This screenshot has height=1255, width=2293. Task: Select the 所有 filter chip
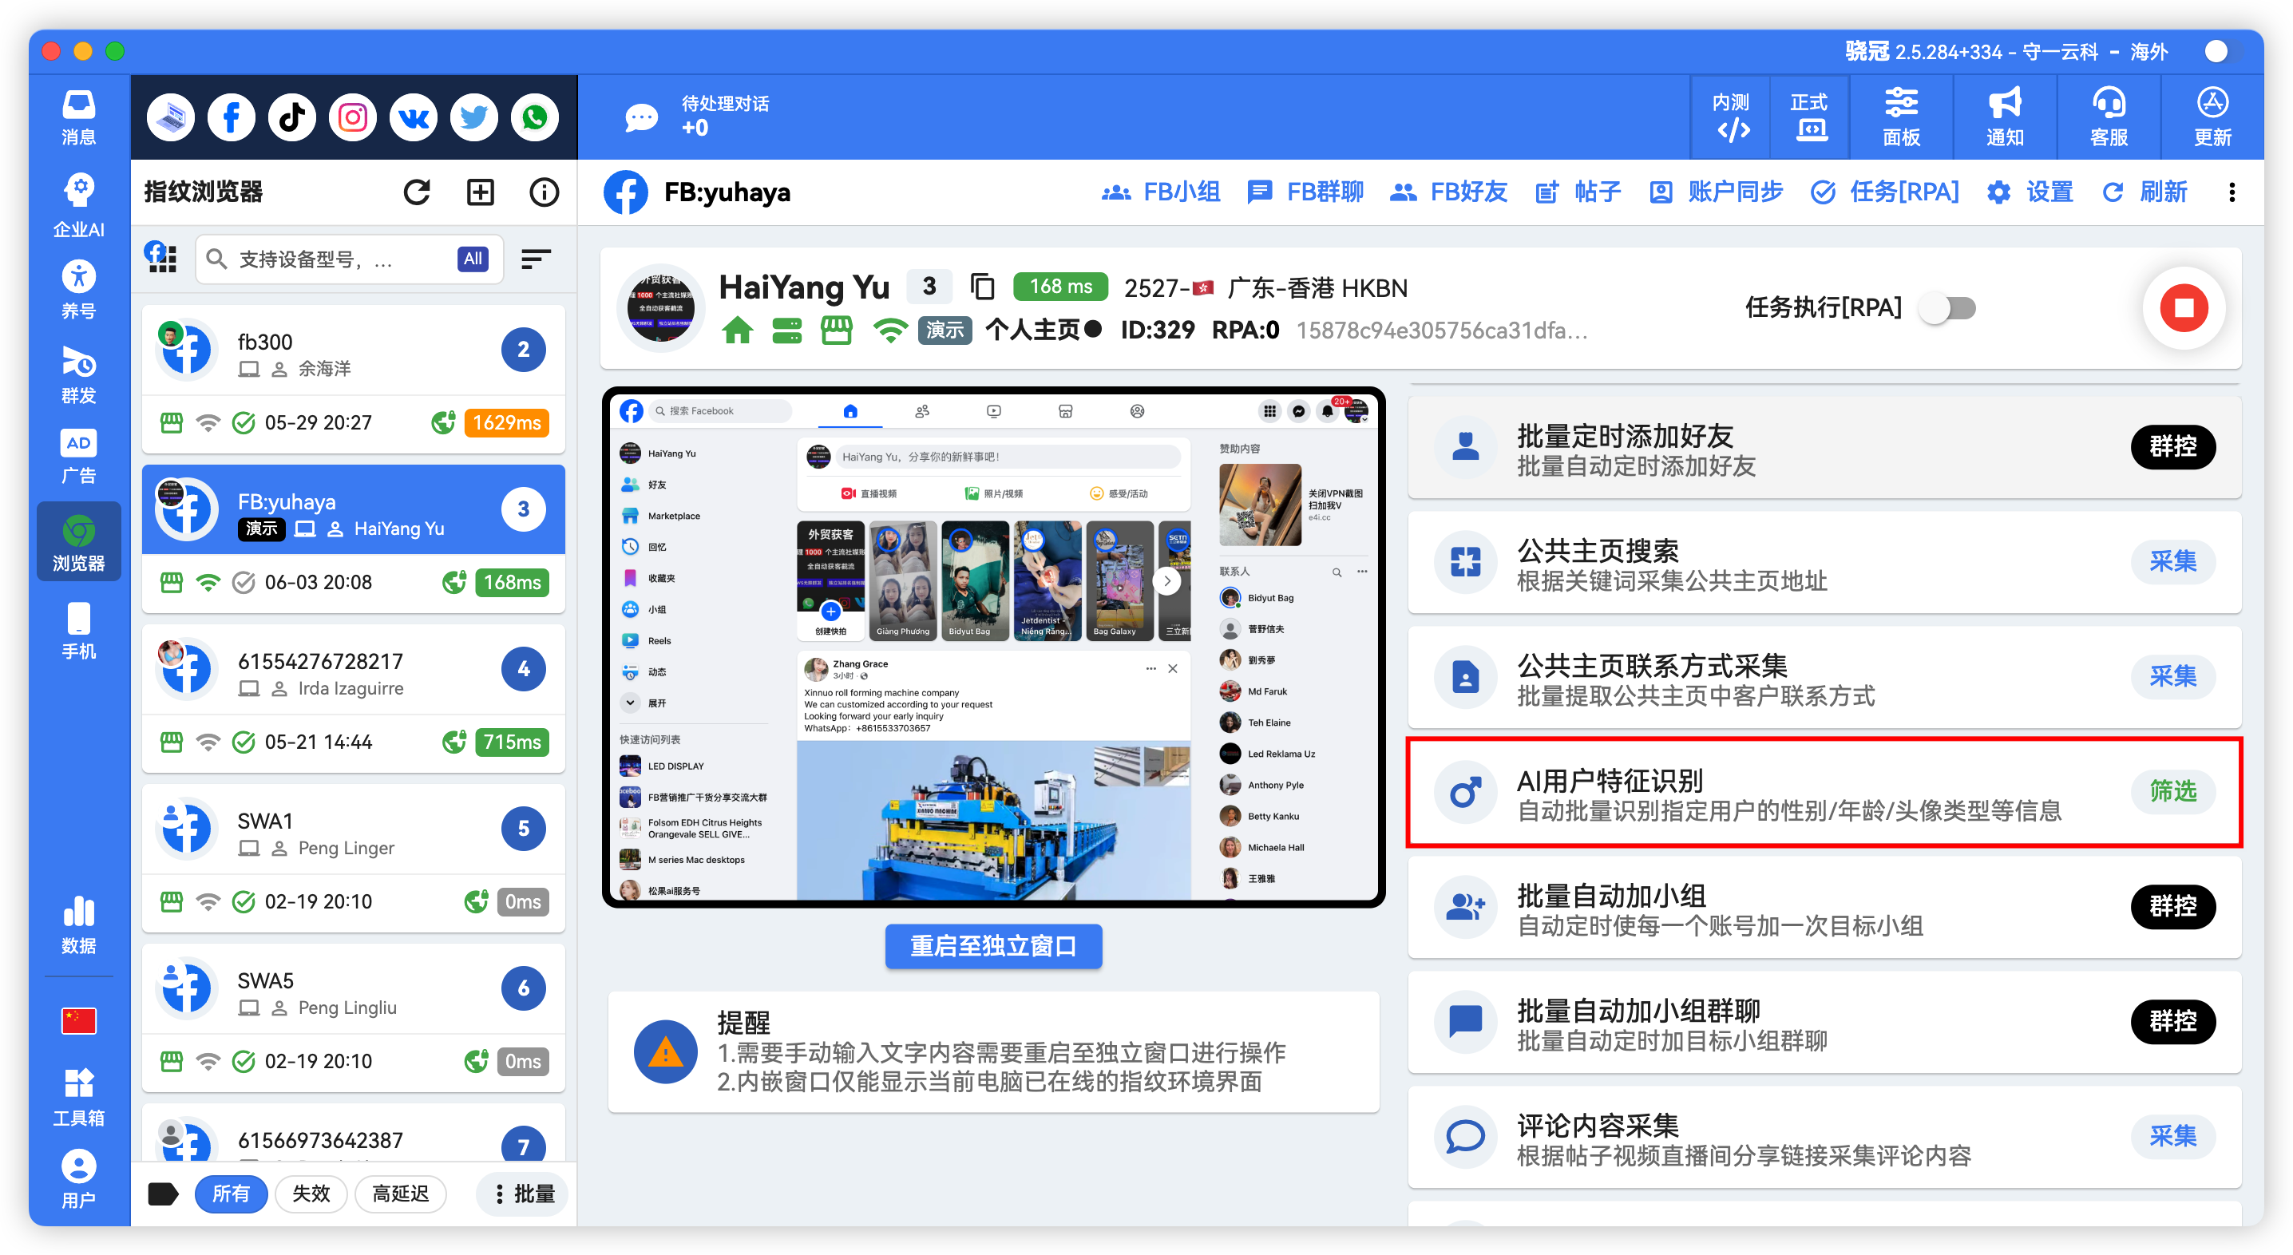tap(231, 1193)
